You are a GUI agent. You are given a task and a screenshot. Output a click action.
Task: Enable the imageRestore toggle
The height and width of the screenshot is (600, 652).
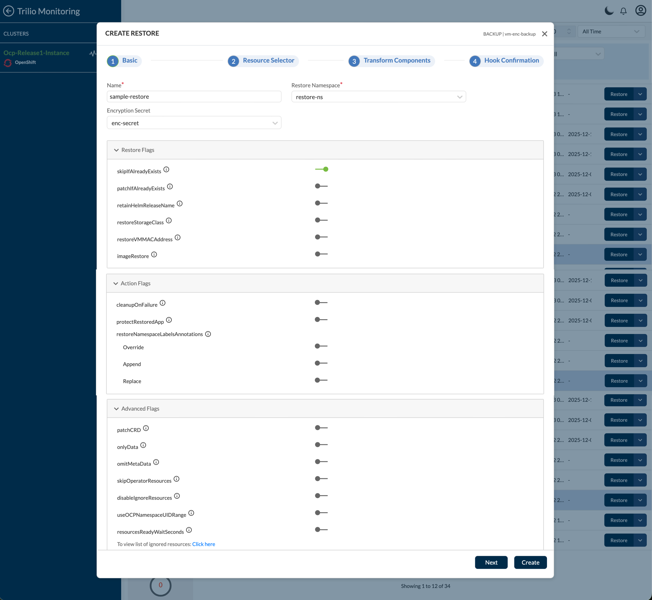click(321, 254)
